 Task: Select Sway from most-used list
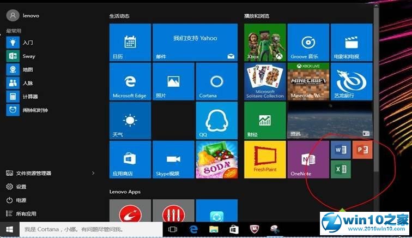(28, 56)
